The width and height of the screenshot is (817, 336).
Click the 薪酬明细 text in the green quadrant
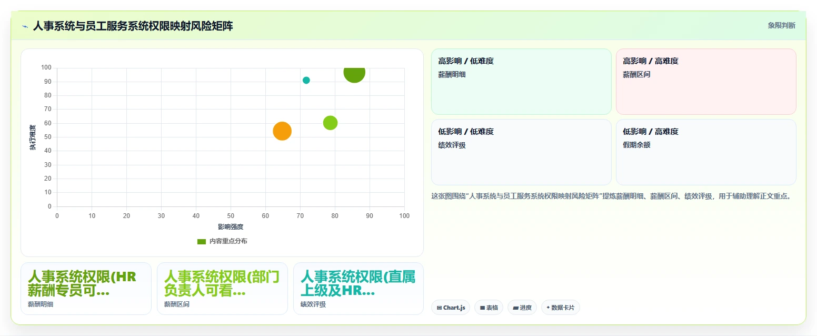(x=452, y=75)
